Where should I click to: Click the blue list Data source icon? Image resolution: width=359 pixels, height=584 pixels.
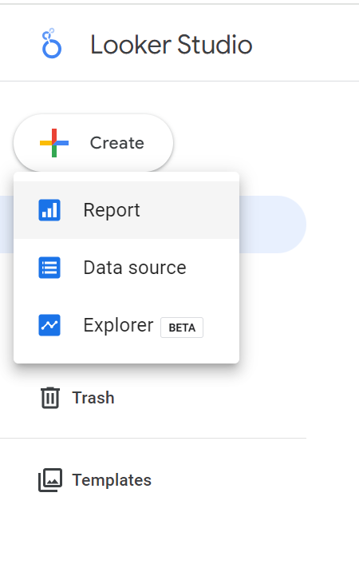pos(49,268)
